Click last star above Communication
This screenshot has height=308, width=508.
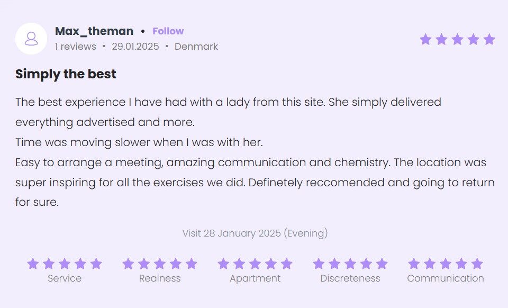477,264
